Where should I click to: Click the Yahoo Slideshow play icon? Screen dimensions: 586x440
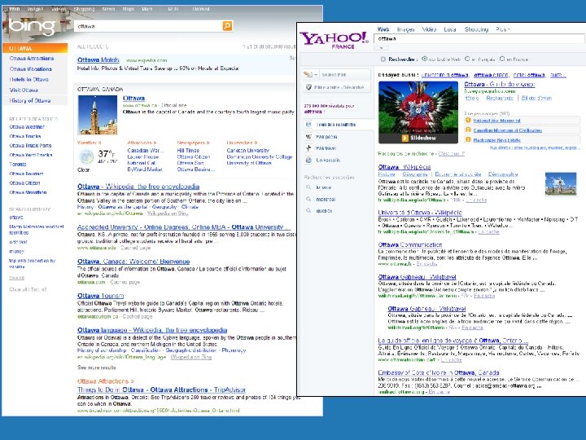pyautogui.click(x=405, y=138)
